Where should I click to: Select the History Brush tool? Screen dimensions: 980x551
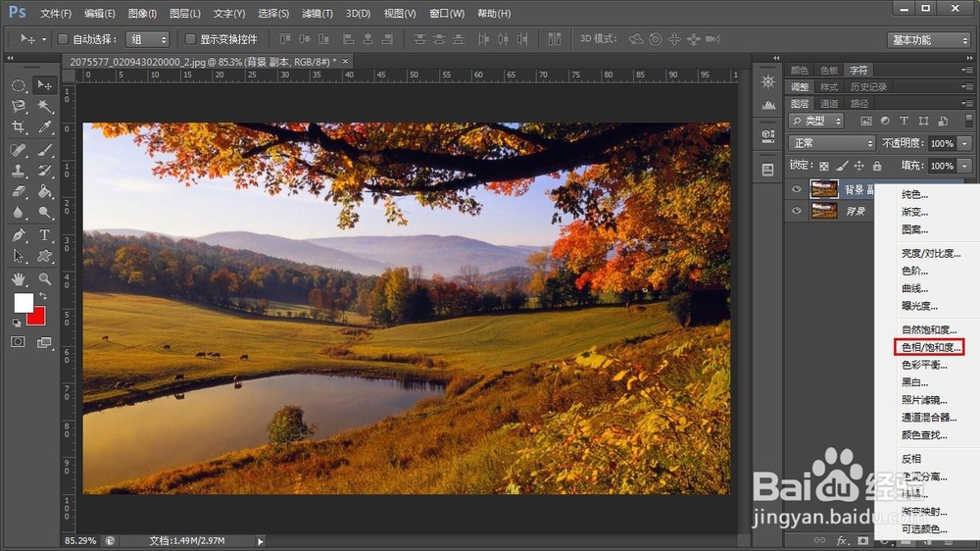pos(44,171)
